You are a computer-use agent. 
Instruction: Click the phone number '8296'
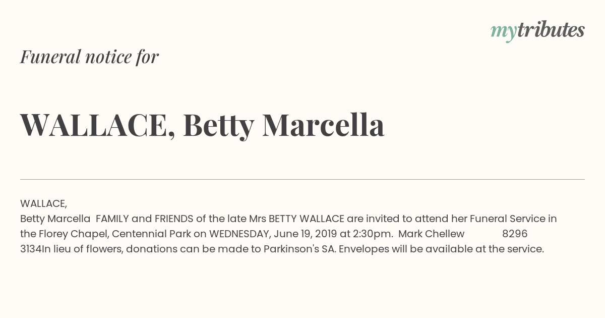click(515, 234)
